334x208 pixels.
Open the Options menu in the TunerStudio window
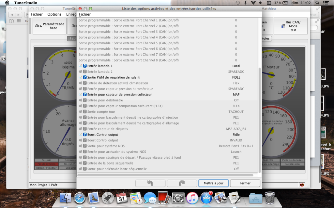point(54,14)
